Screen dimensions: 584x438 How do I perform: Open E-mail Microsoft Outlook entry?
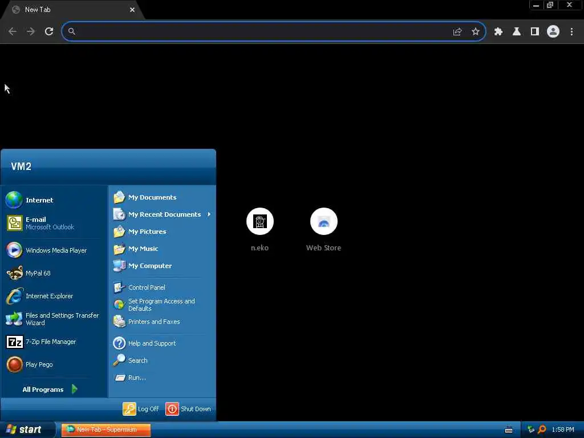54,223
